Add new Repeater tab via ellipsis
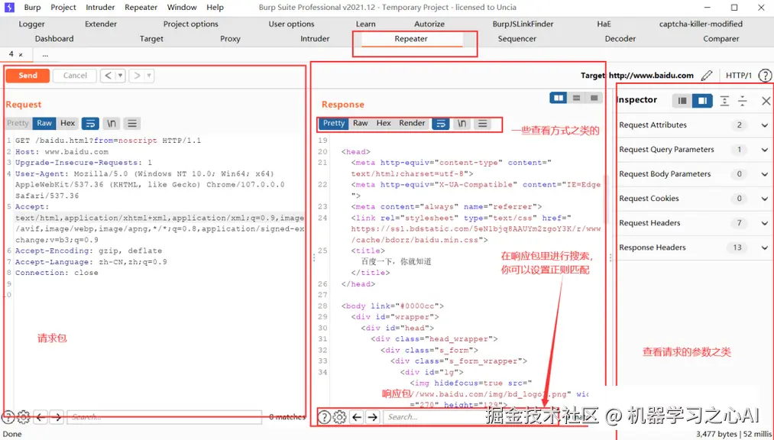Image resolution: width=774 pixels, height=440 pixels. (45, 55)
